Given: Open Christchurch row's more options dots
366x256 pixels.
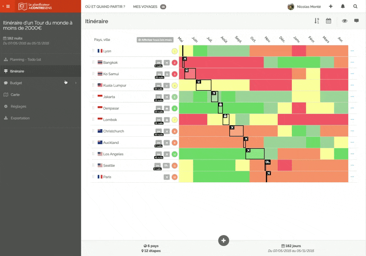Looking at the screenshot, I should click(352, 131).
